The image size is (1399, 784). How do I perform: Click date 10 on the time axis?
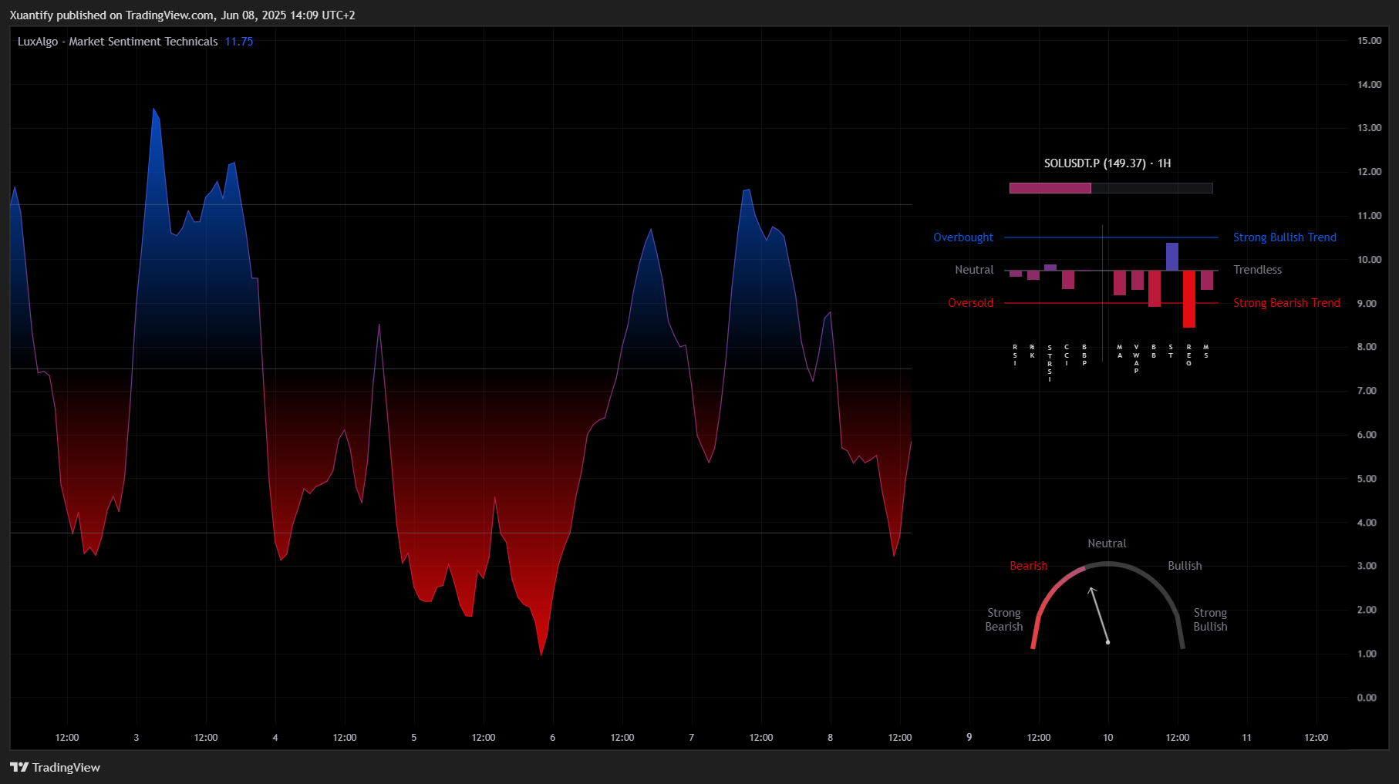[1108, 738]
